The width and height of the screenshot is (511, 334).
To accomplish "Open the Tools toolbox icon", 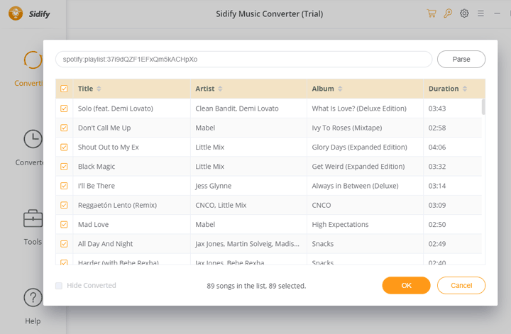I will coord(33,218).
